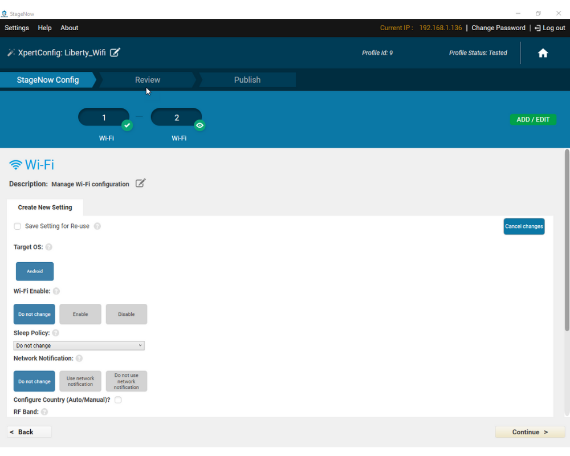Image resolution: width=570 pixels, height=456 pixels.
Task: Open help for Save Setting for Re-use
Action: pos(97,226)
